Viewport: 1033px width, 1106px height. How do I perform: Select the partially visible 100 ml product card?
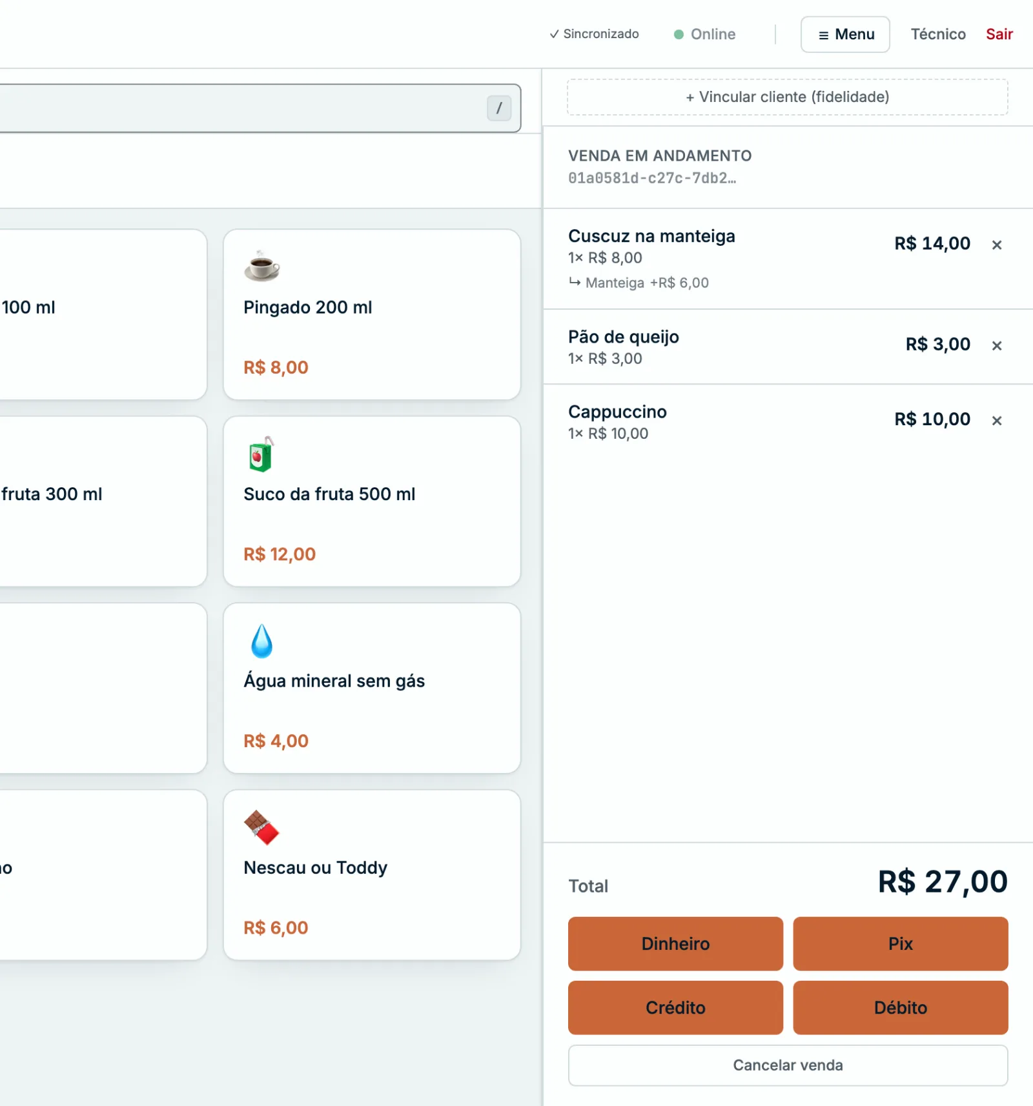coord(103,314)
